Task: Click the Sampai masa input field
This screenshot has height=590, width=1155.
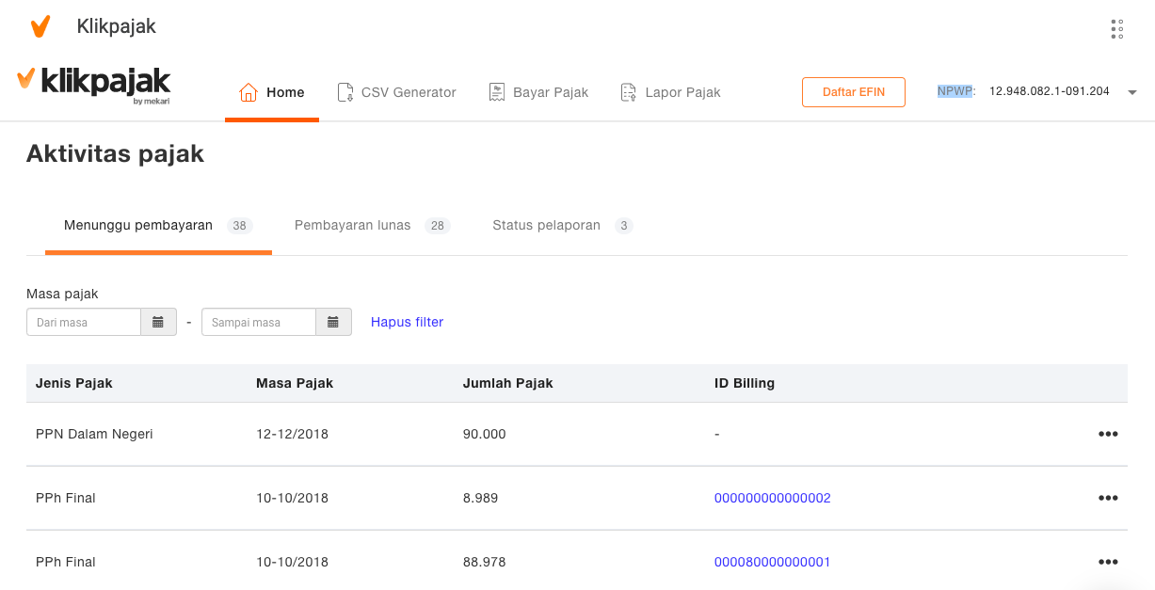Action: click(x=259, y=322)
